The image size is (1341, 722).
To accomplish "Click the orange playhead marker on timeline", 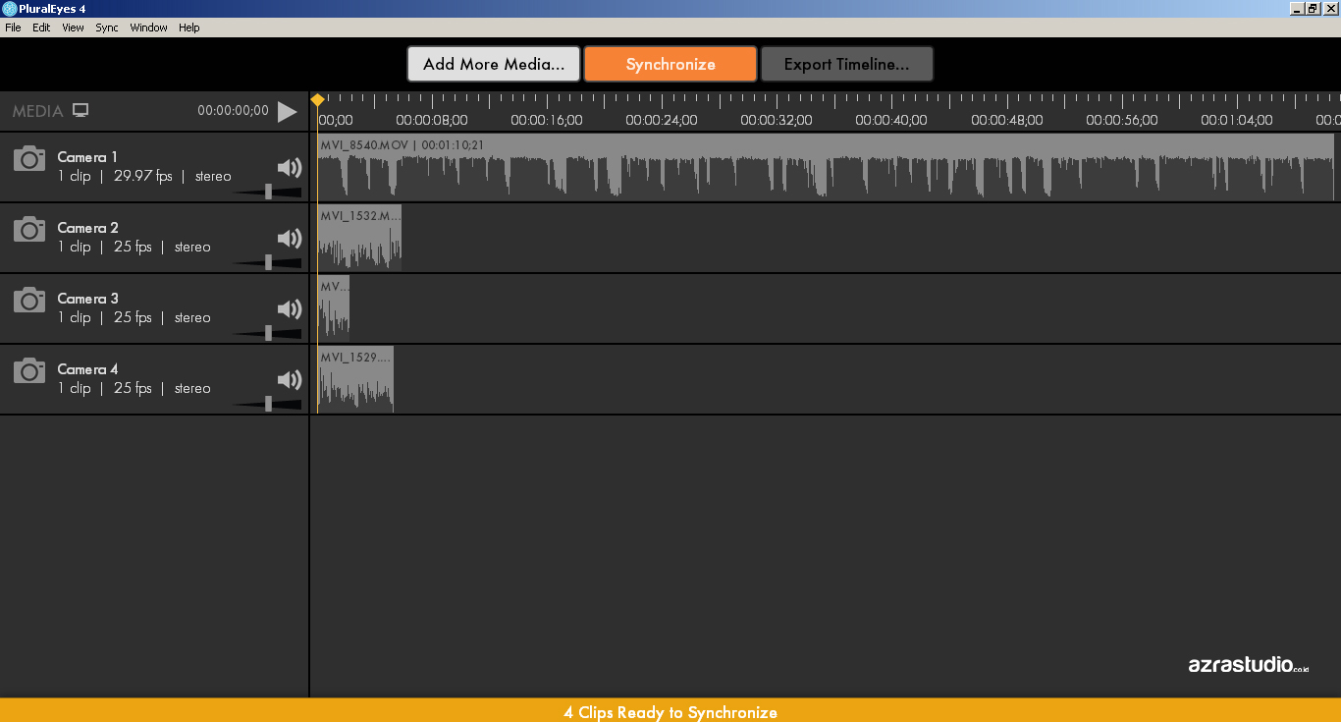I will (x=317, y=99).
